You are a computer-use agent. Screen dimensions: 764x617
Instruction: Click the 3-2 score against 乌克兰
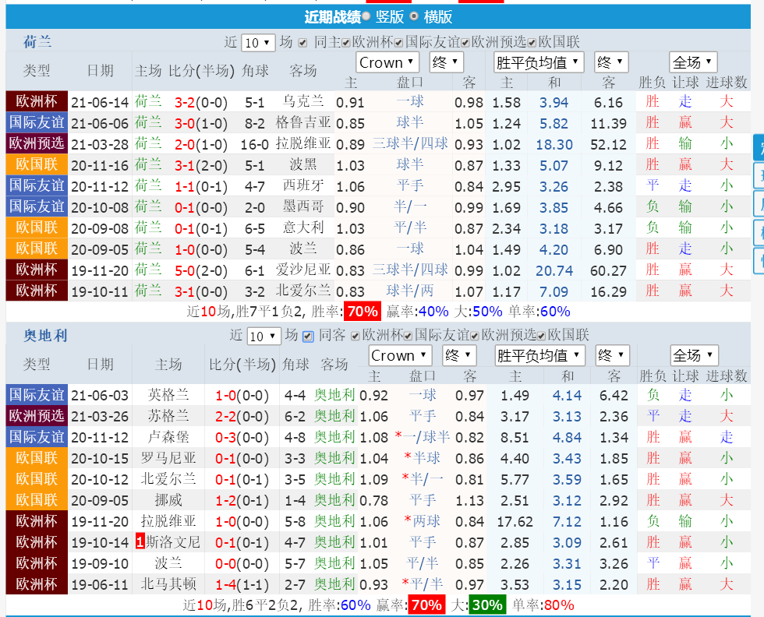[185, 102]
